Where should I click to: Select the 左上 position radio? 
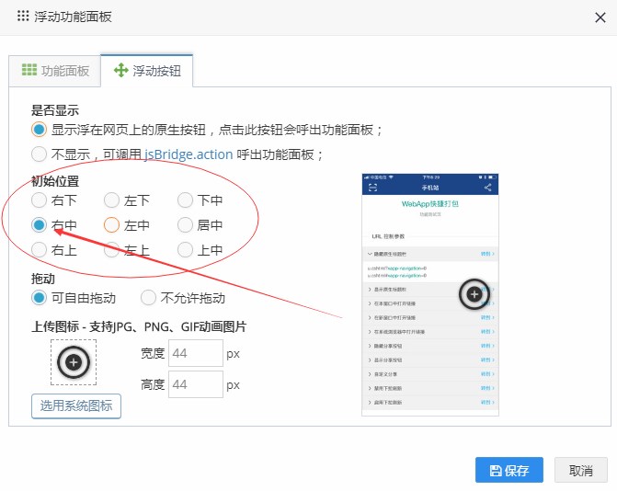click(x=112, y=250)
